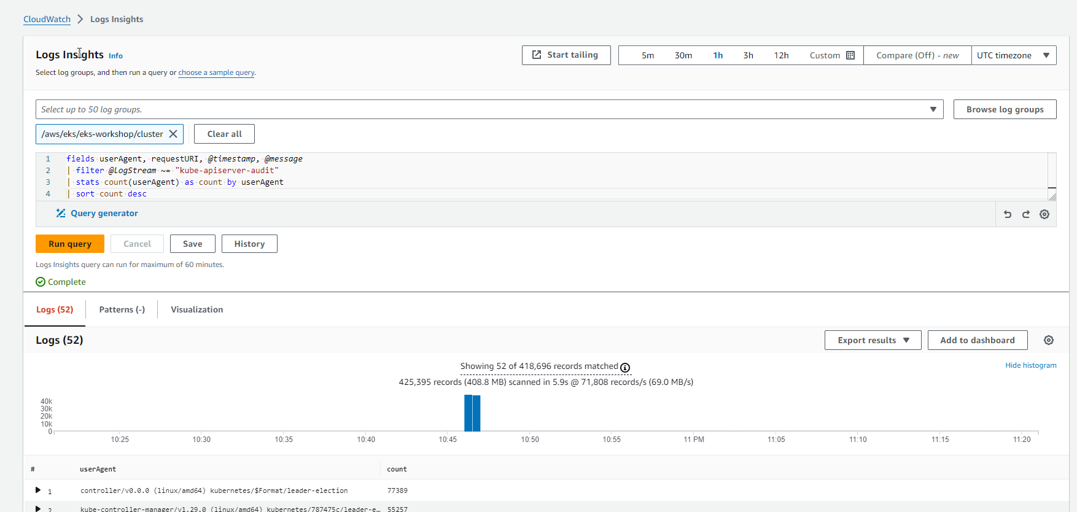
Task: Expand result row 1 controller leader-election
Action: point(38,490)
